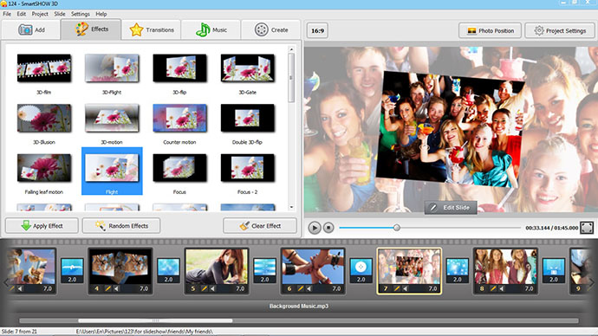The height and width of the screenshot is (336, 598).
Task: Open Project Settings
Action: coord(560,30)
